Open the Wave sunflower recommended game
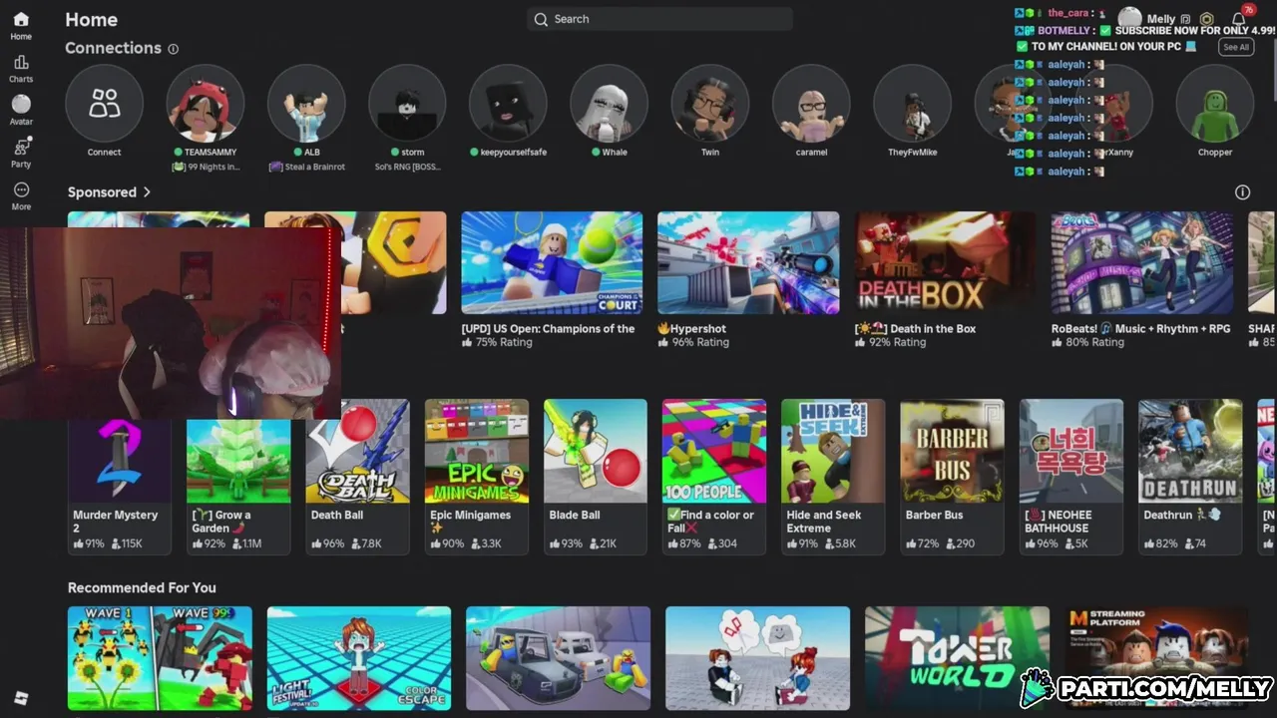This screenshot has height=718, width=1277. [x=160, y=658]
